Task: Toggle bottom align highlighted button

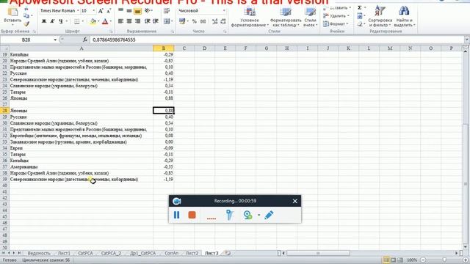Action: 137,11
